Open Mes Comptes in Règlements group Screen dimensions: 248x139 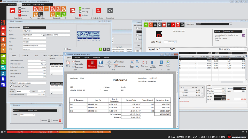[84, 8]
